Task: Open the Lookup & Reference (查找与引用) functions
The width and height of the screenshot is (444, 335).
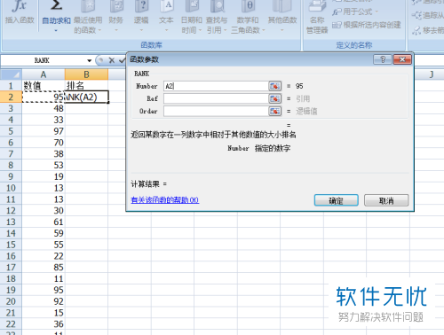Action: tap(217, 16)
